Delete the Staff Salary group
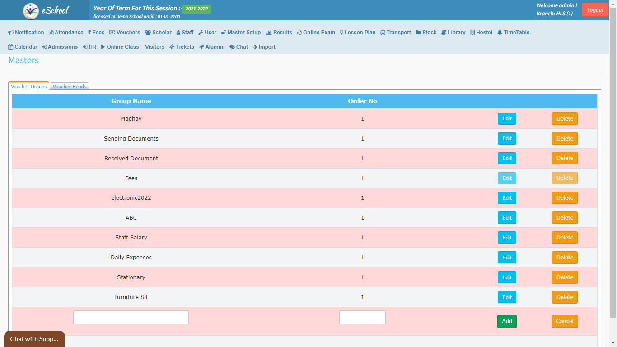This screenshot has width=617, height=347. pos(564,238)
